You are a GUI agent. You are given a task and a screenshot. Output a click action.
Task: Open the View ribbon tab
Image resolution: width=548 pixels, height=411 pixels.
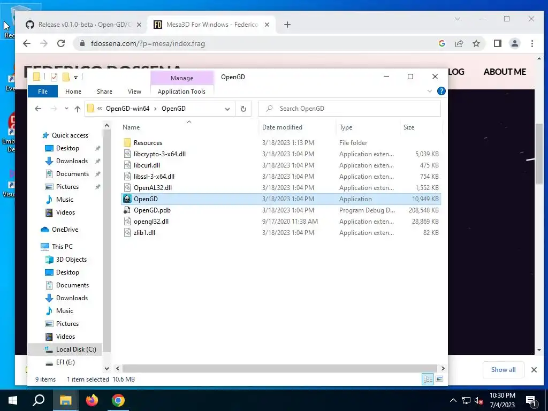pyautogui.click(x=134, y=92)
